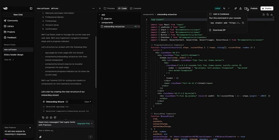Click the paperclip attach icon in chat
Viewport: 279px width, 140px height.
[x=40, y=137]
